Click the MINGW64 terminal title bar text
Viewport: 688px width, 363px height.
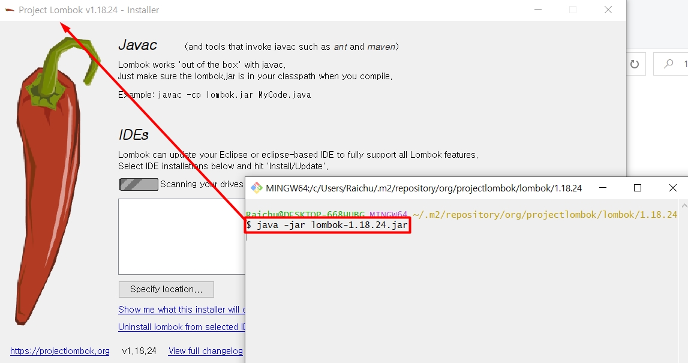pyautogui.click(x=424, y=188)
